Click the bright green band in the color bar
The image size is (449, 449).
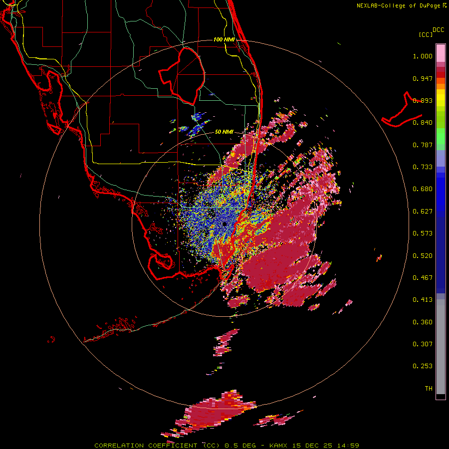[441, 136]
